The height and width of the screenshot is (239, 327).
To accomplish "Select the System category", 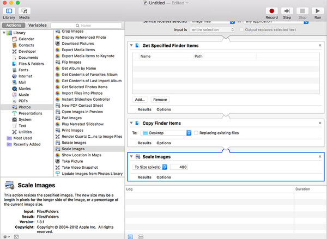I will point(25,120).
